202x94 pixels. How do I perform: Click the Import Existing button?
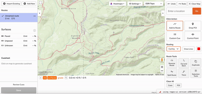[11, 4]
